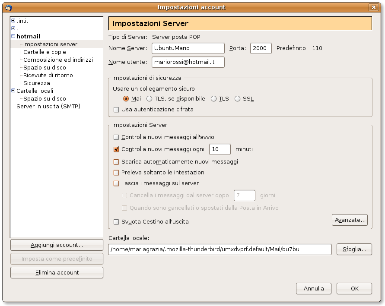Viewport: 385px width, 306px height.
Task: Enable Usa autenticazione cifrata checkbox
Action: 116,110
